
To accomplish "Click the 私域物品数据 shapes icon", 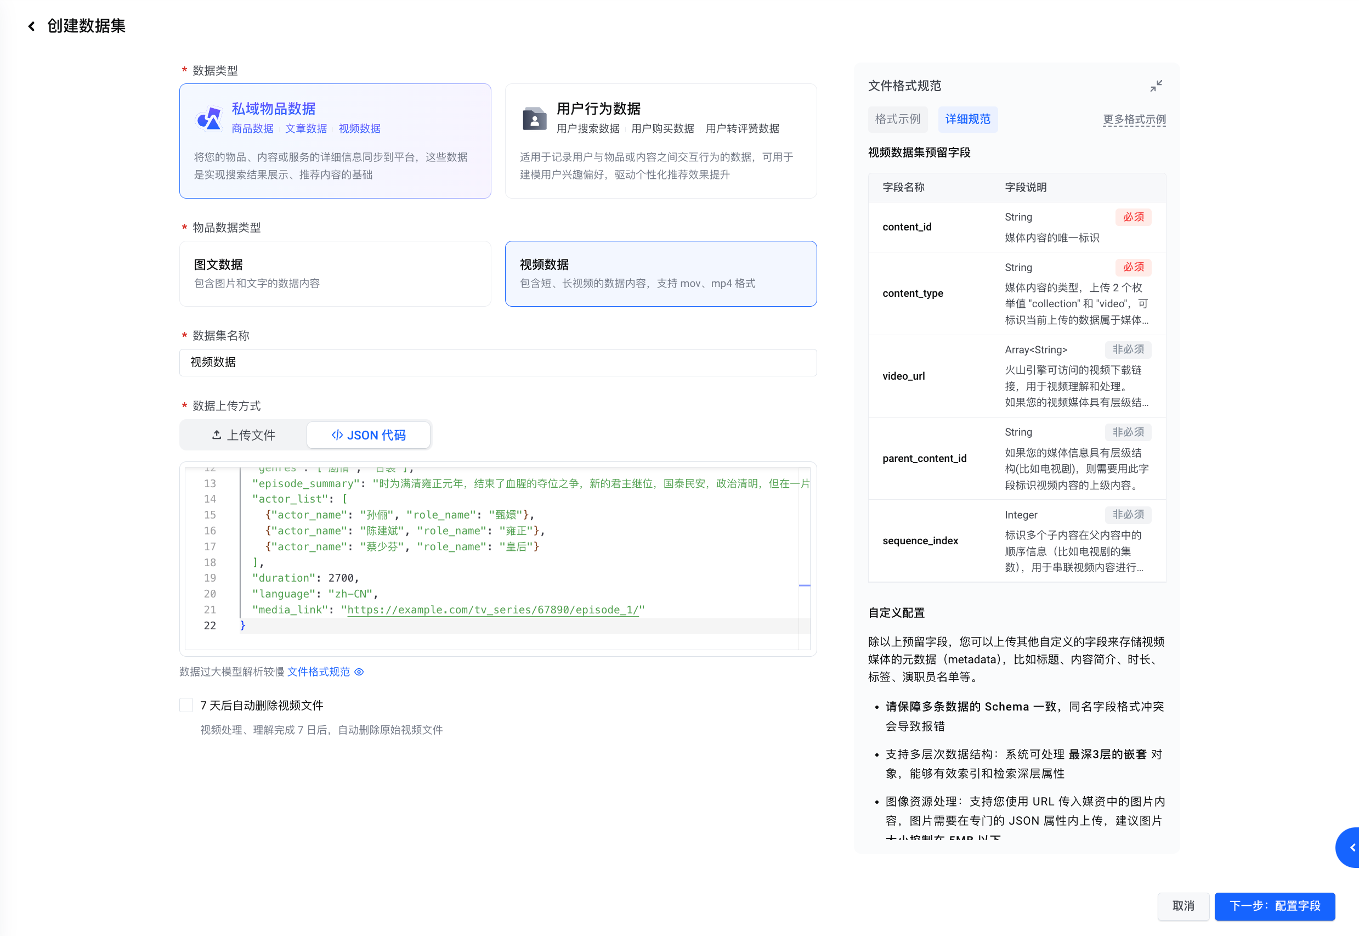I will click(x=209, y=119).
